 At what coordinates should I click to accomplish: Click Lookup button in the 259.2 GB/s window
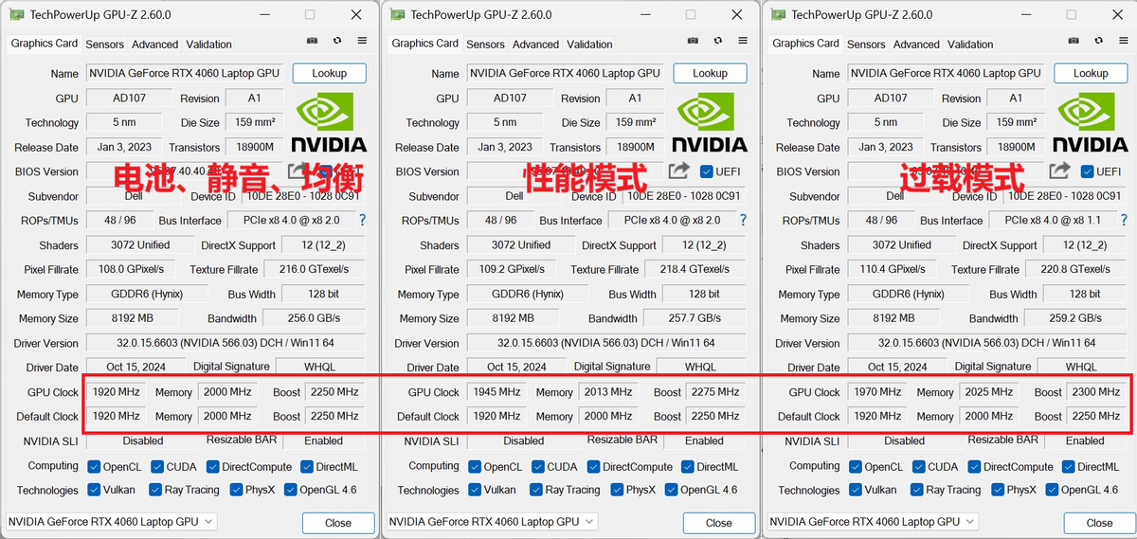[1091, 73]
